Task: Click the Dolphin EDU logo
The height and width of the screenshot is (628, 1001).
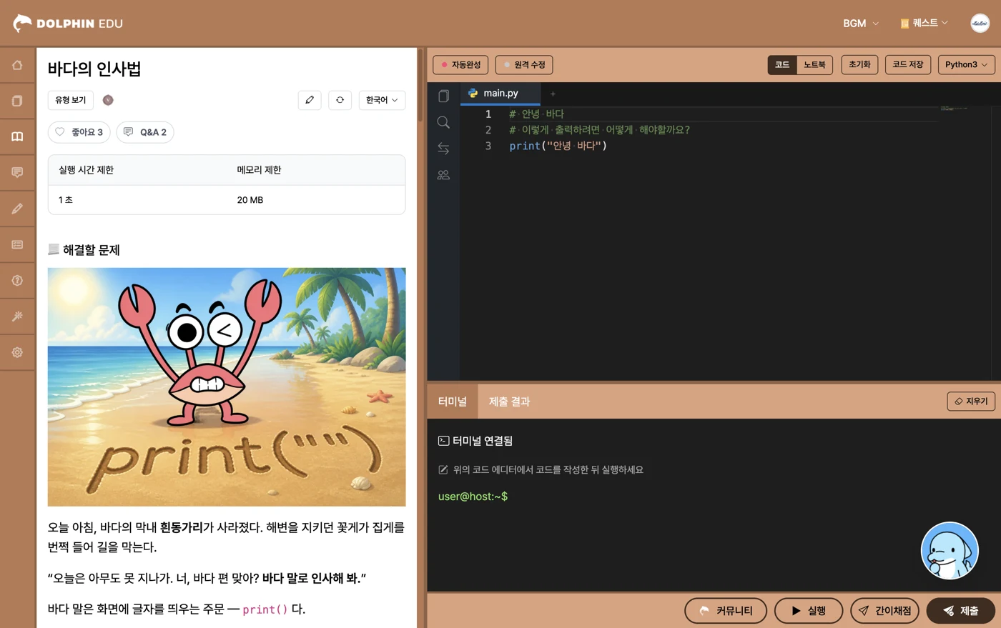Action: pyautogui.click(x=68, y=23)
